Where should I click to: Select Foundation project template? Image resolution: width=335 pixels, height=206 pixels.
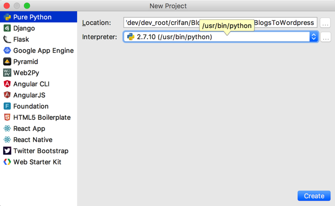(x=31, y=107)
